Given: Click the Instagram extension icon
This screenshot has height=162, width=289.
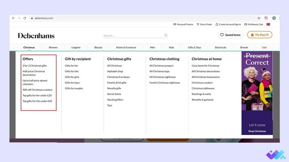Looking at the screenshot, I should (x=266, y=18).
